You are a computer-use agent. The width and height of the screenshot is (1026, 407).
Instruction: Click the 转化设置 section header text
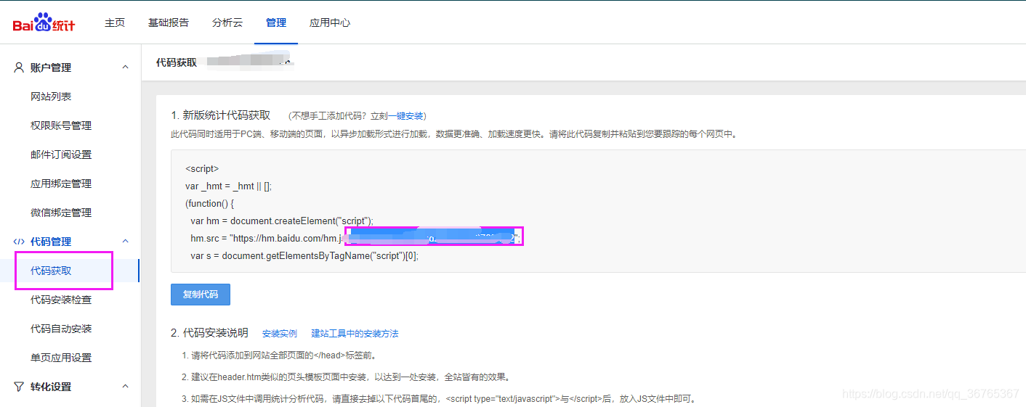click(51, 387)
